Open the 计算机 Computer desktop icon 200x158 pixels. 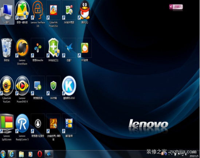[7, 12]
